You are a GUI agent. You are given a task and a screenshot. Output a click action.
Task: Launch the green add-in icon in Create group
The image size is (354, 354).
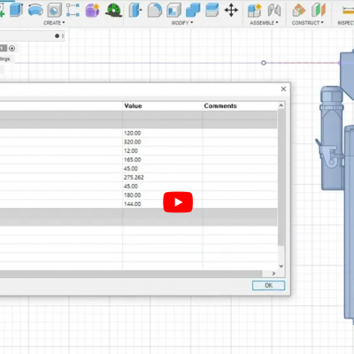click(114, 10)
